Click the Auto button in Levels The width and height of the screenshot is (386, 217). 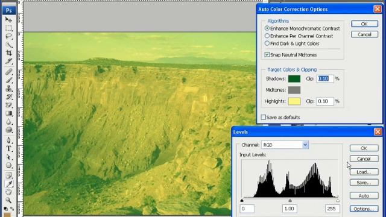tap(364, 196)
